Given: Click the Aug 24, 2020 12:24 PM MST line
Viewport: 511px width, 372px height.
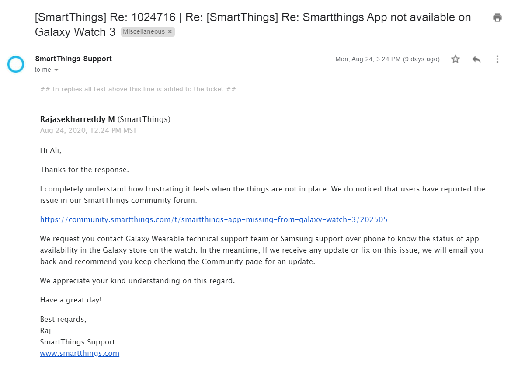Looking at the screenshot, I should pos(88,130).
